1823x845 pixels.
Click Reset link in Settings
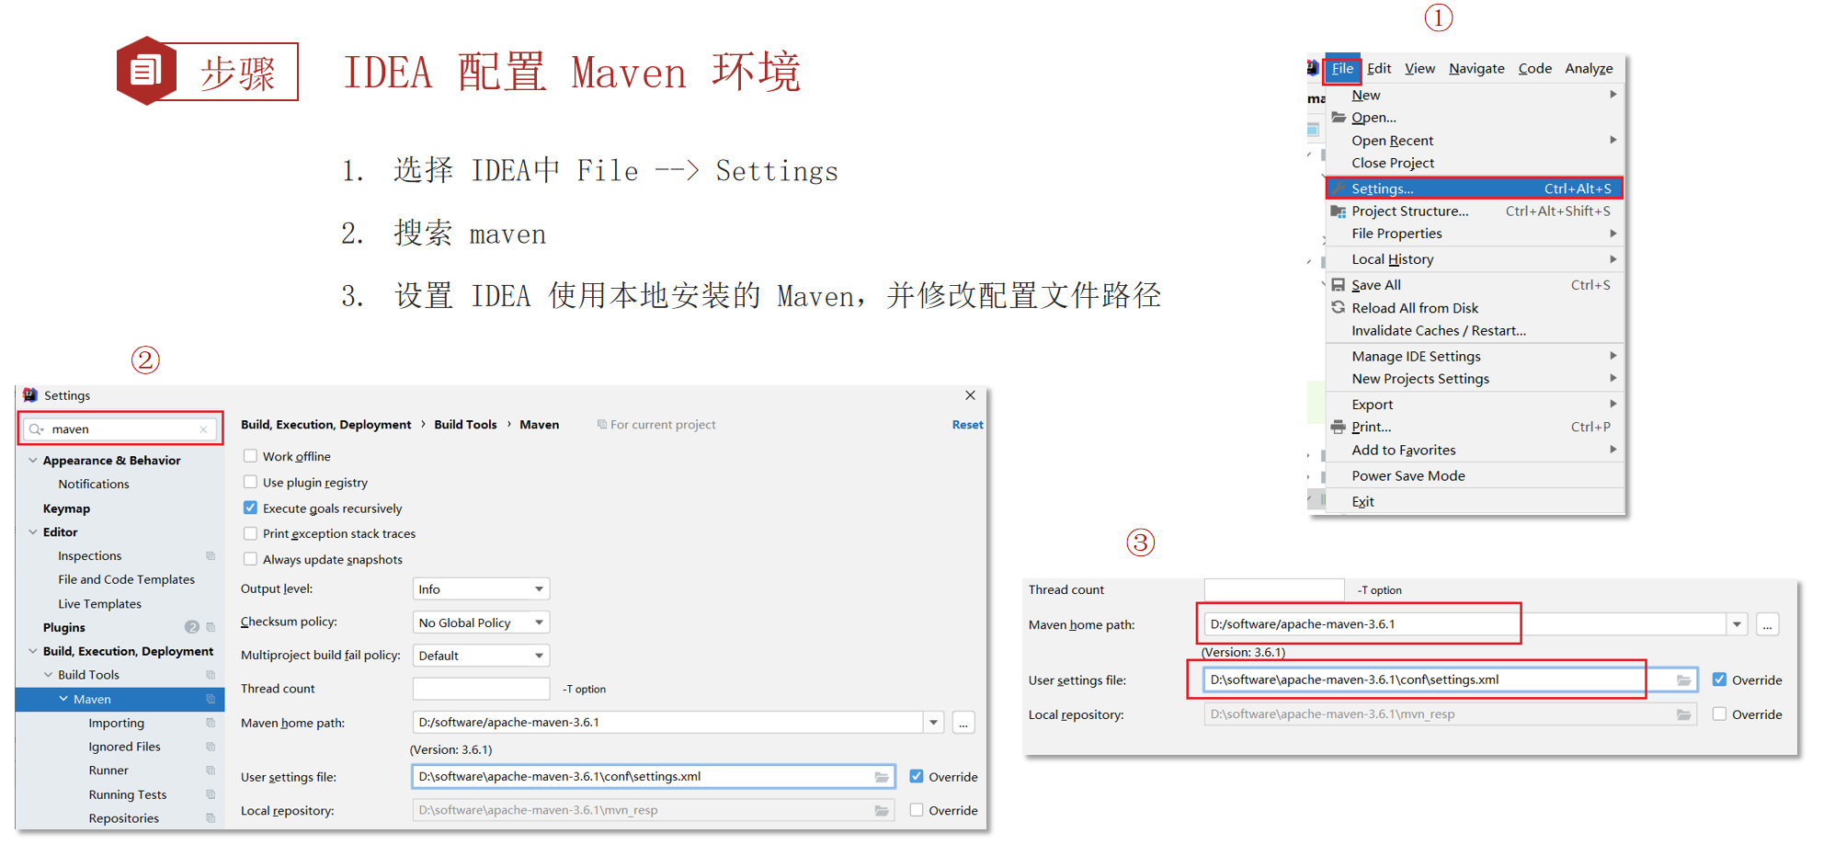click(x=967, y=425)
